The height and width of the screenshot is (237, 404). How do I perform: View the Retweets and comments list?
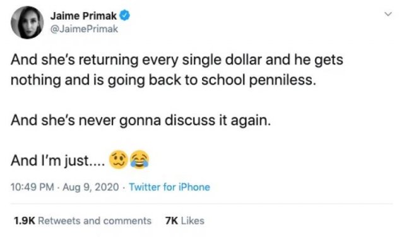pyautogui.click(x=83, y=221)
